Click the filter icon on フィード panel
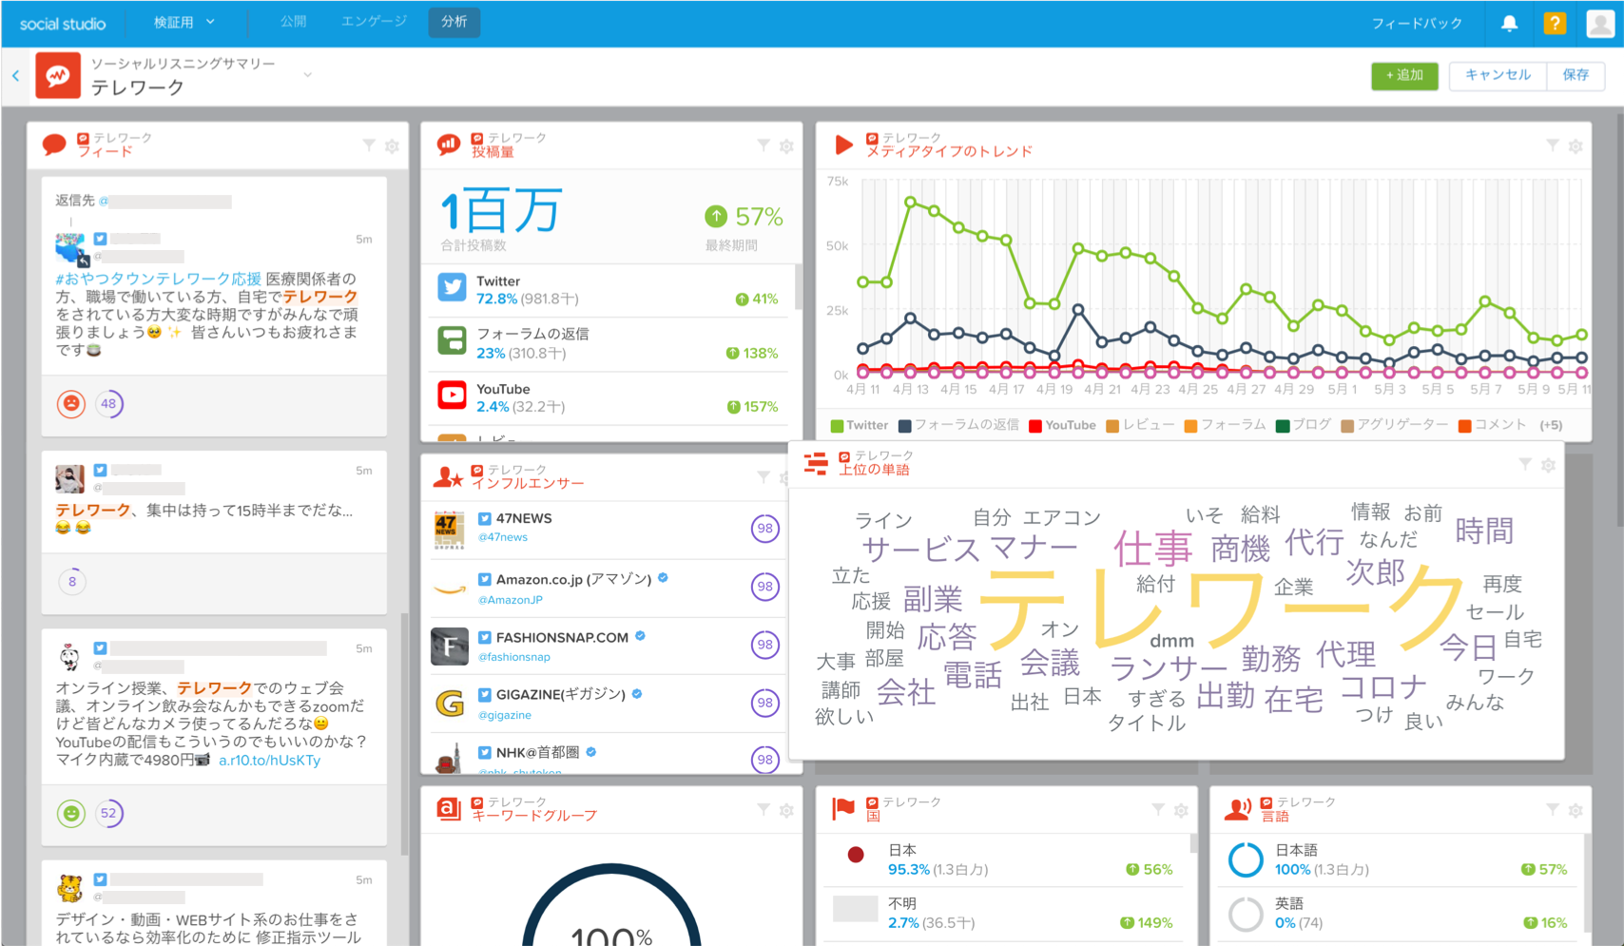The height and width of the screenshot is (946, 1624). 369,145
